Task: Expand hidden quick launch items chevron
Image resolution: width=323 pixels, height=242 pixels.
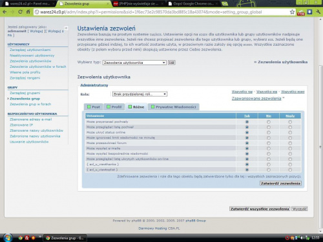Action: (x=40, y=237)
